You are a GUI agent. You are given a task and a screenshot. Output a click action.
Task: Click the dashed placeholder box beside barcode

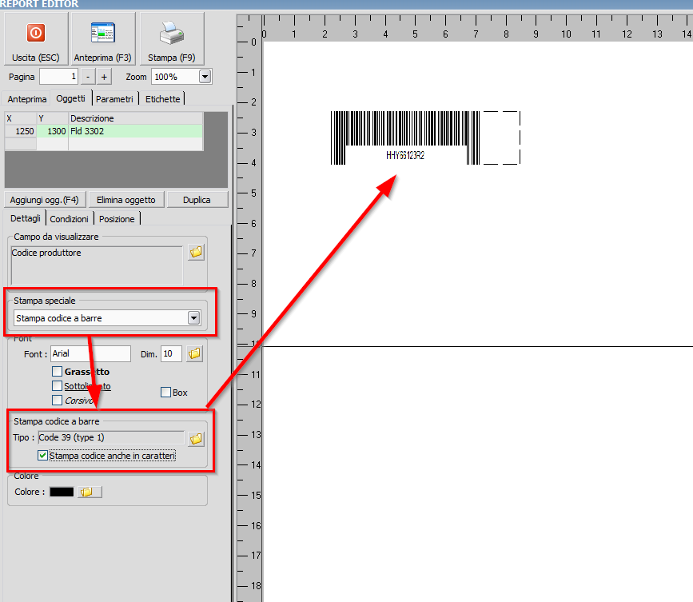[502, 138]
